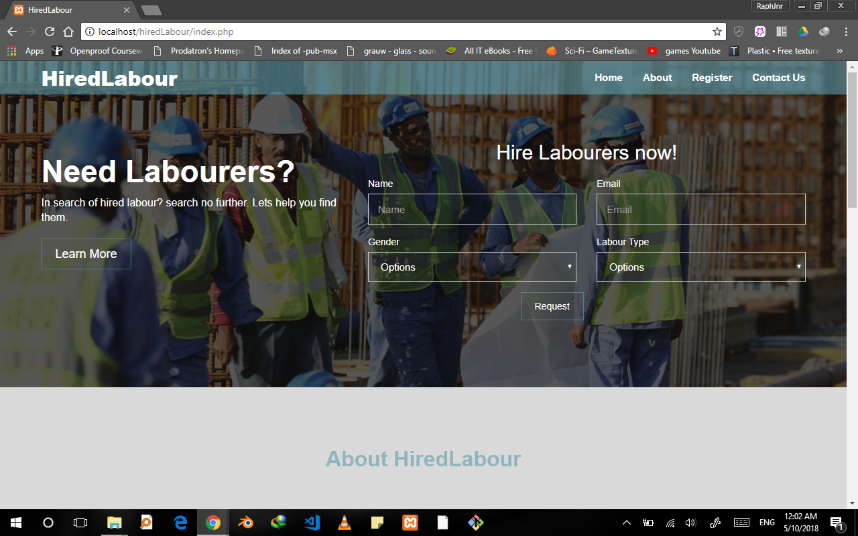Bookmark this page with the star
The width and height of the screenshot is (858, 536).
point(717,31)
